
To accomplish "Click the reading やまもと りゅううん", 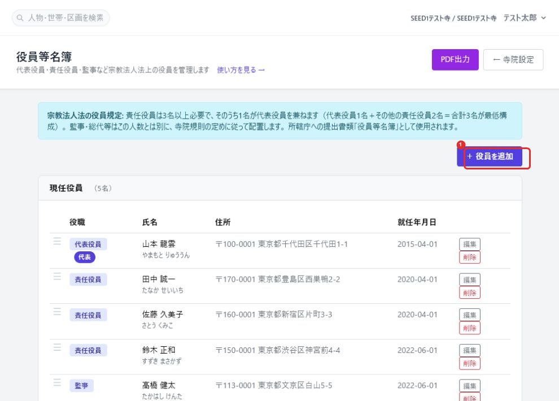I will click(166, 255).
